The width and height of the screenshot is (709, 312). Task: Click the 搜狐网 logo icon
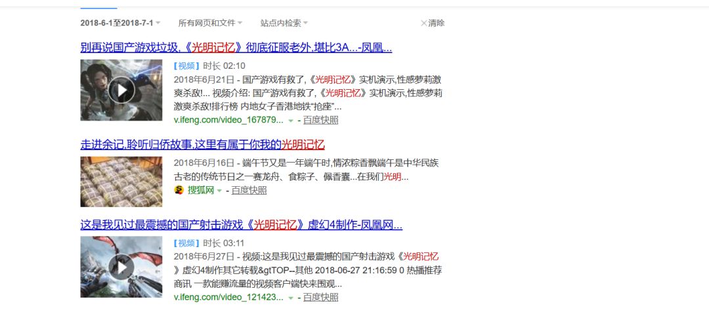tap(179, 191)
